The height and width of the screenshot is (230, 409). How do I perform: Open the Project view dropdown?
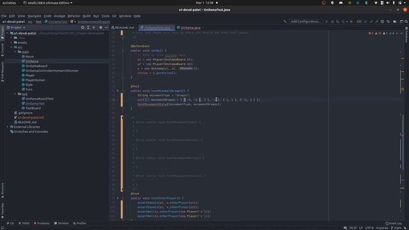coord(16,27)
